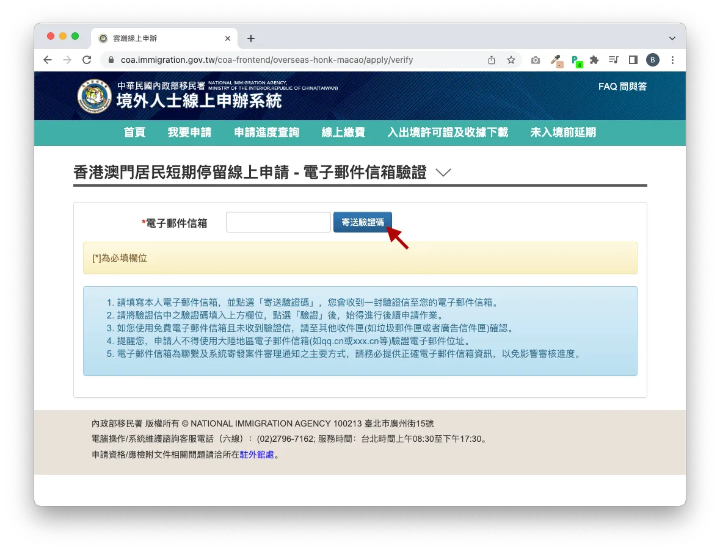Image resolution: width=720 pixels, height=551 pixels.
Task: Click the National Immigration Agency logo emblem
Action: pos(94,96)
